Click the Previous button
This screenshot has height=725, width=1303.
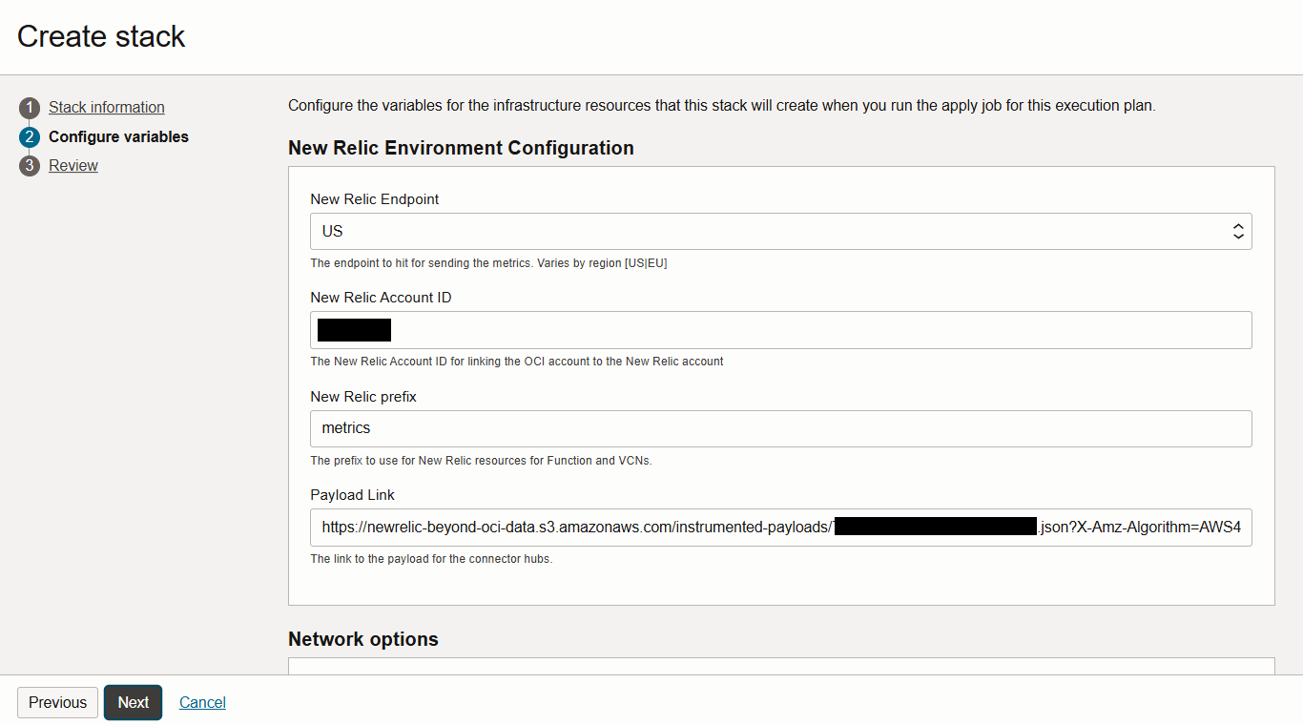pyautogui.click(x=57, y=702)
